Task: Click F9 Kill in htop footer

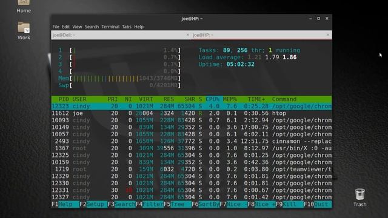Action: (x=290, y=205)
